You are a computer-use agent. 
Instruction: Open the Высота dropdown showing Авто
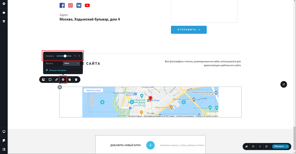[x=71, y=63]
